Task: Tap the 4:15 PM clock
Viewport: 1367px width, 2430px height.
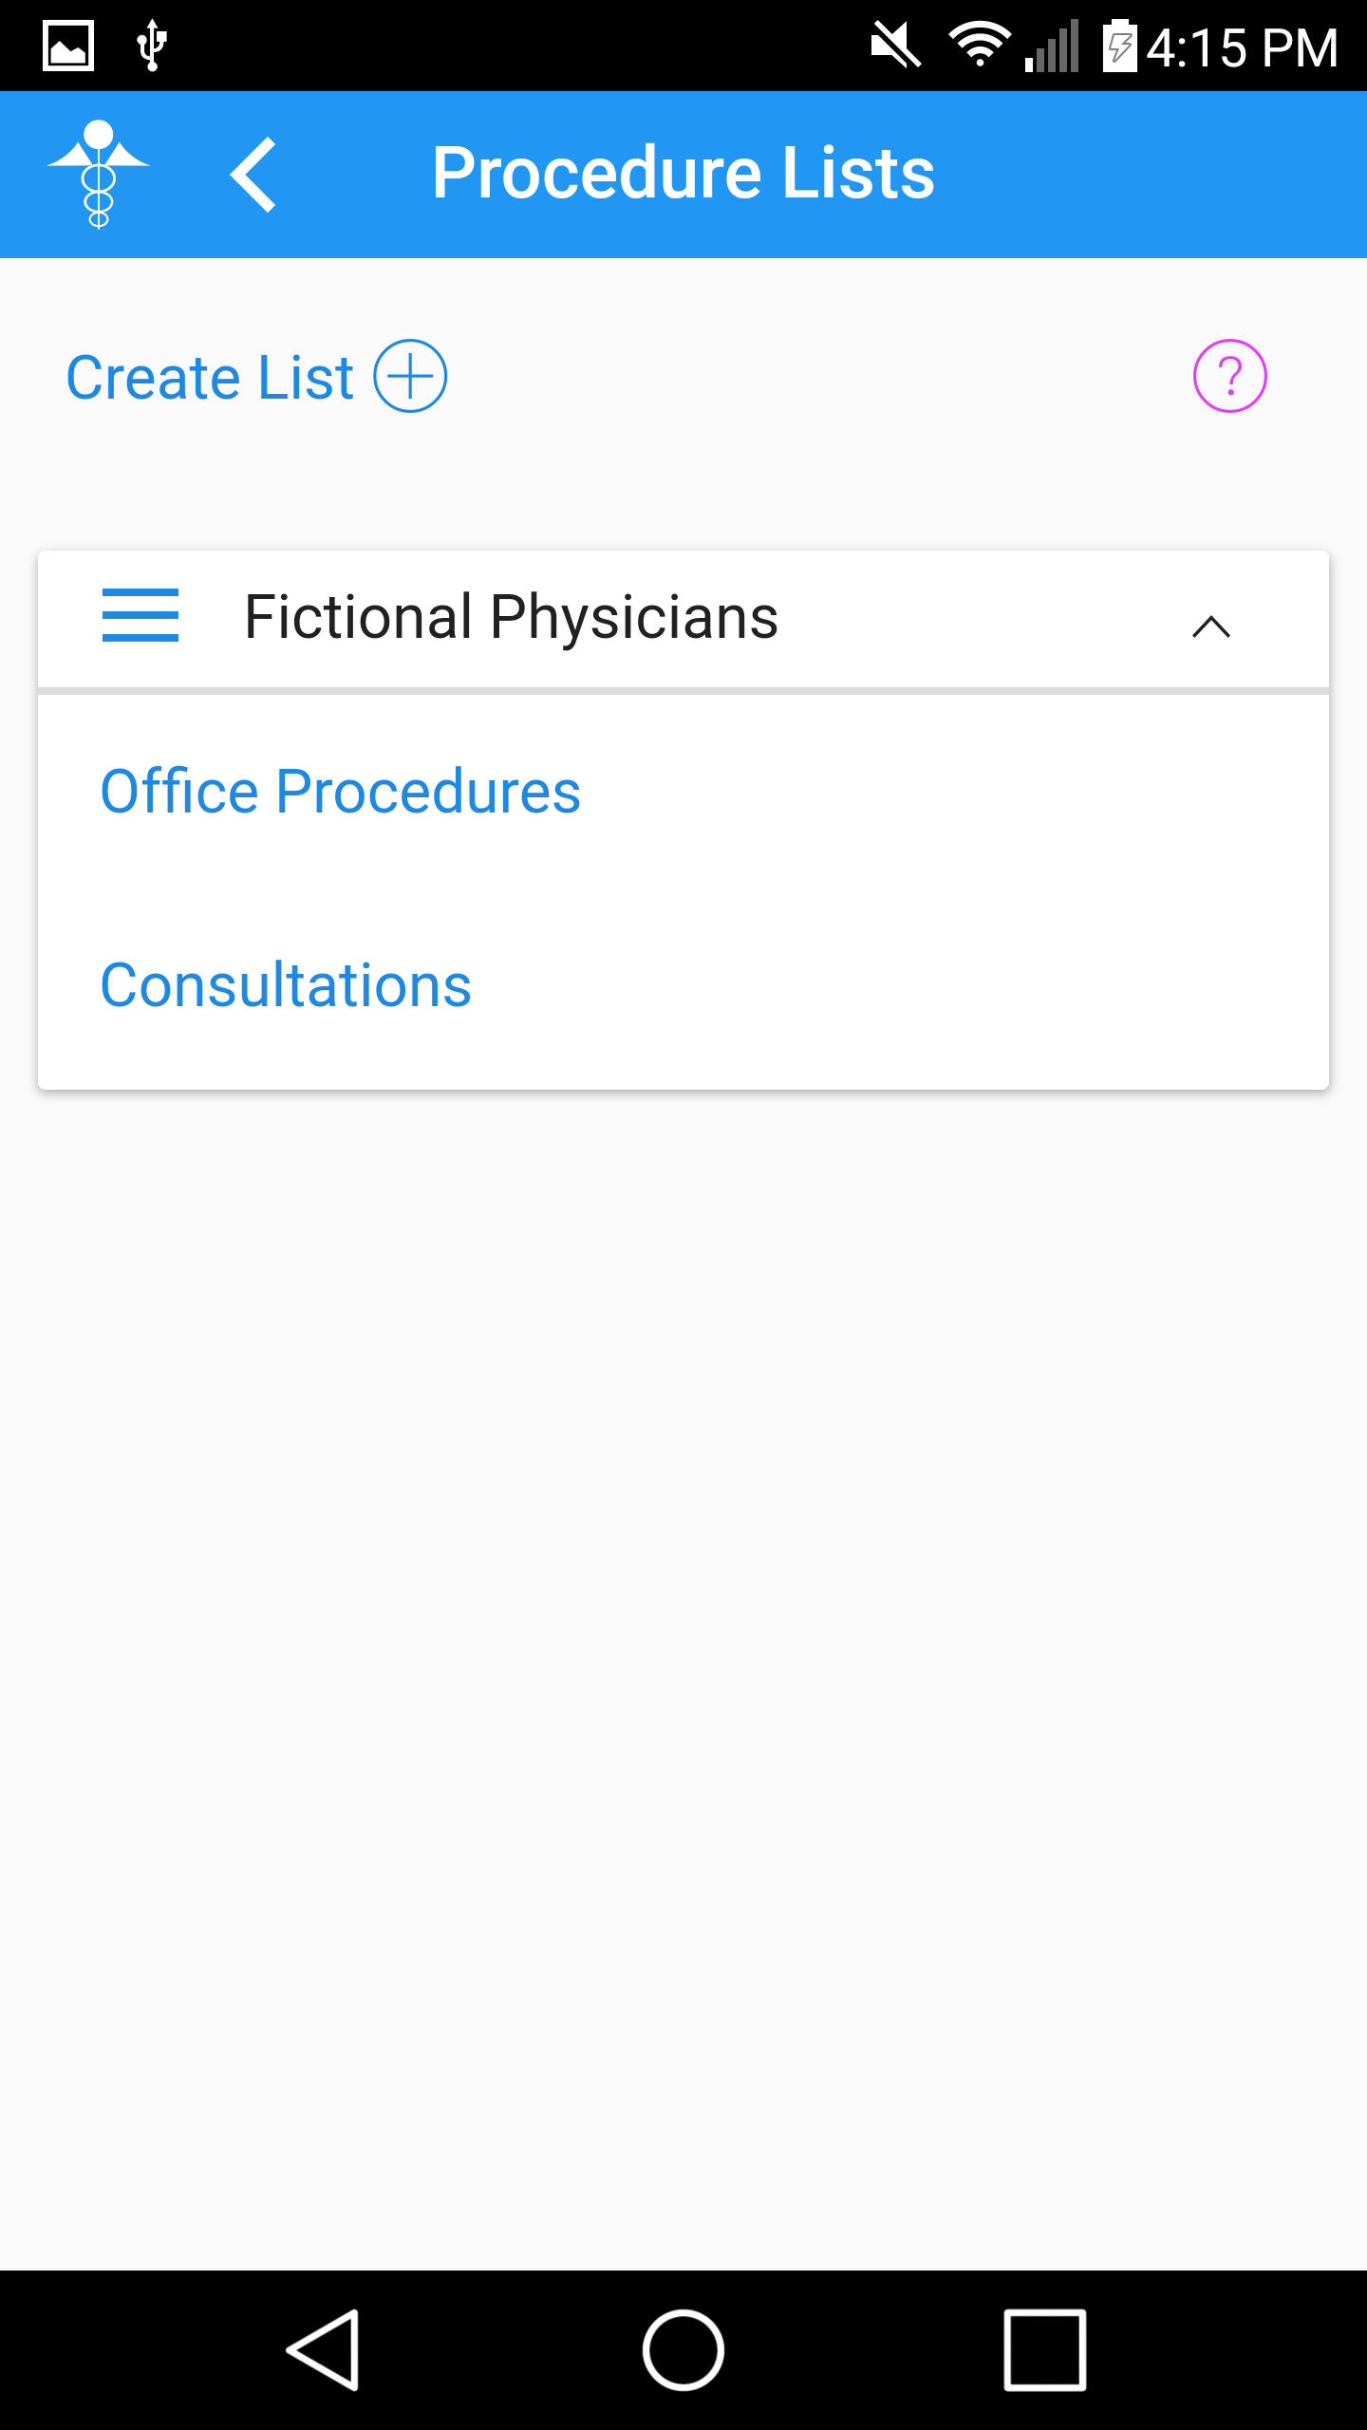Action: 1242,47
